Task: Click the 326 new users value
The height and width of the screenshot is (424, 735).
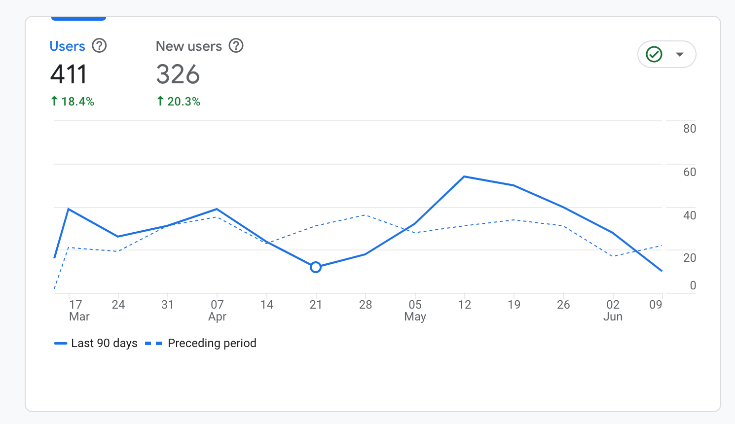Action: tap(178, 74)
